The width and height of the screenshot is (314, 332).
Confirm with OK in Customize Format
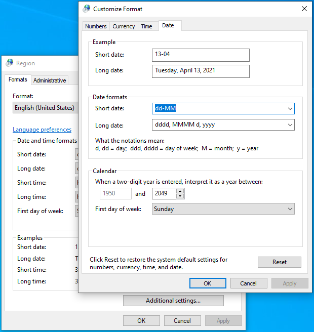tap(208, 283)
